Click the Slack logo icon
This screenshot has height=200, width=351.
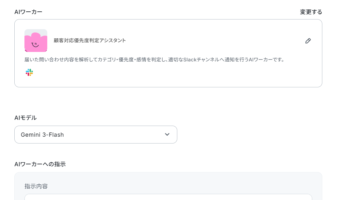point(29,72)
